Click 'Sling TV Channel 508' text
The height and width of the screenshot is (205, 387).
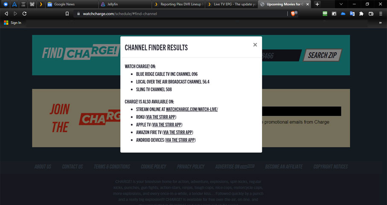pyautogui.click(x=154, y=90)
